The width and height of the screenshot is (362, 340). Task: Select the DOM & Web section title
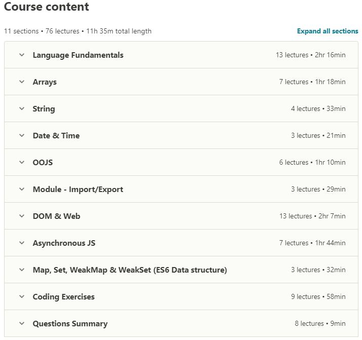(57, 216)
